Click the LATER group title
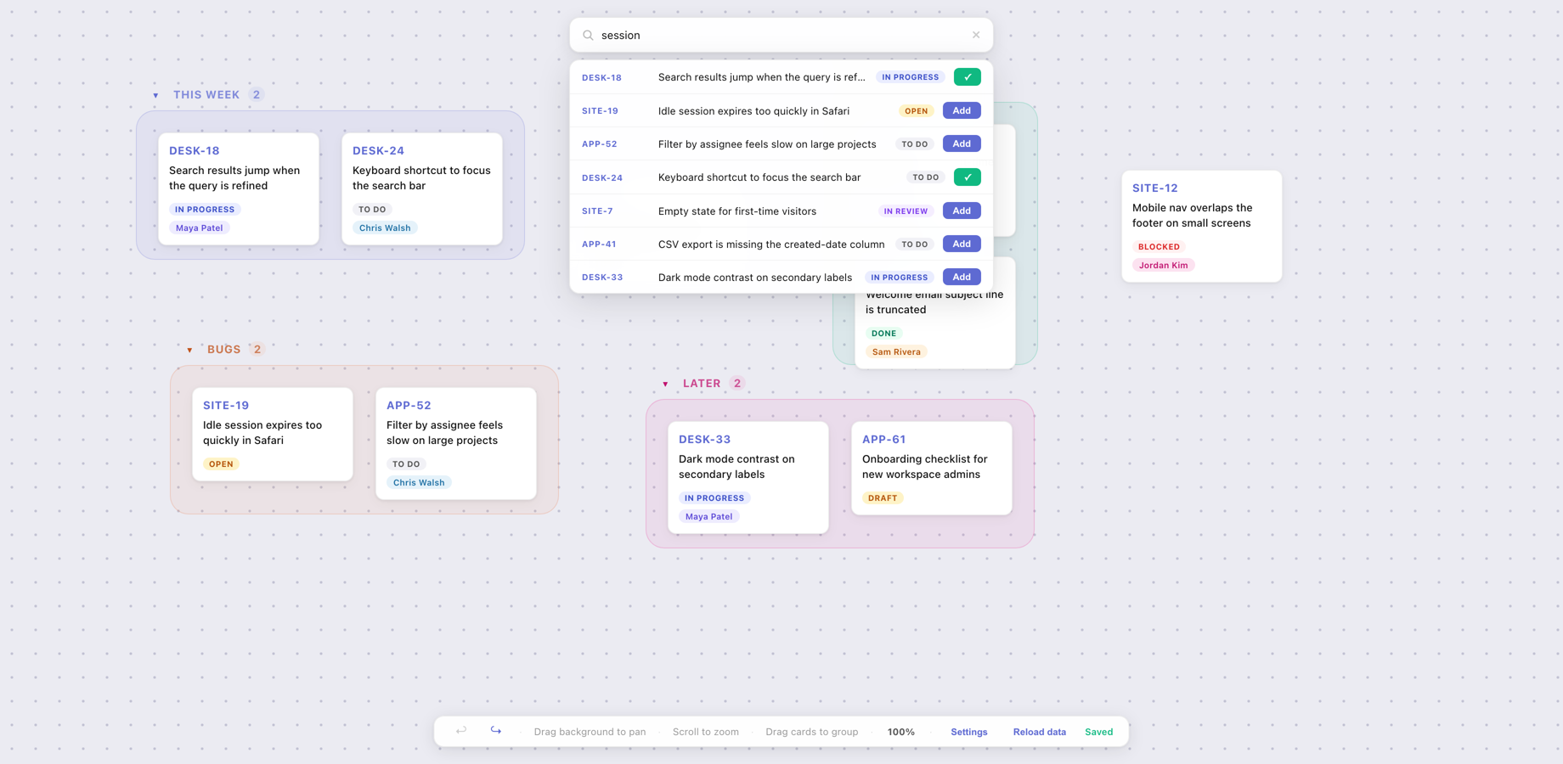Screen dimensions: 1563x764 click(x=702, y=384)
